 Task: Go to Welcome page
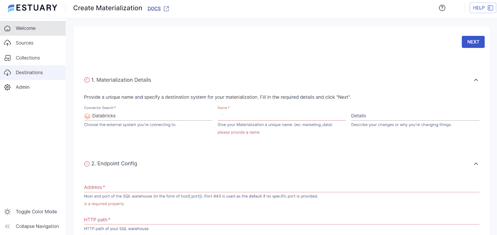(x=33, y=28)
